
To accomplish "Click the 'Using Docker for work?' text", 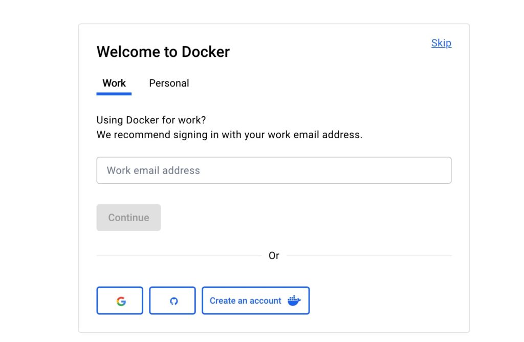I will coord(151,120).
